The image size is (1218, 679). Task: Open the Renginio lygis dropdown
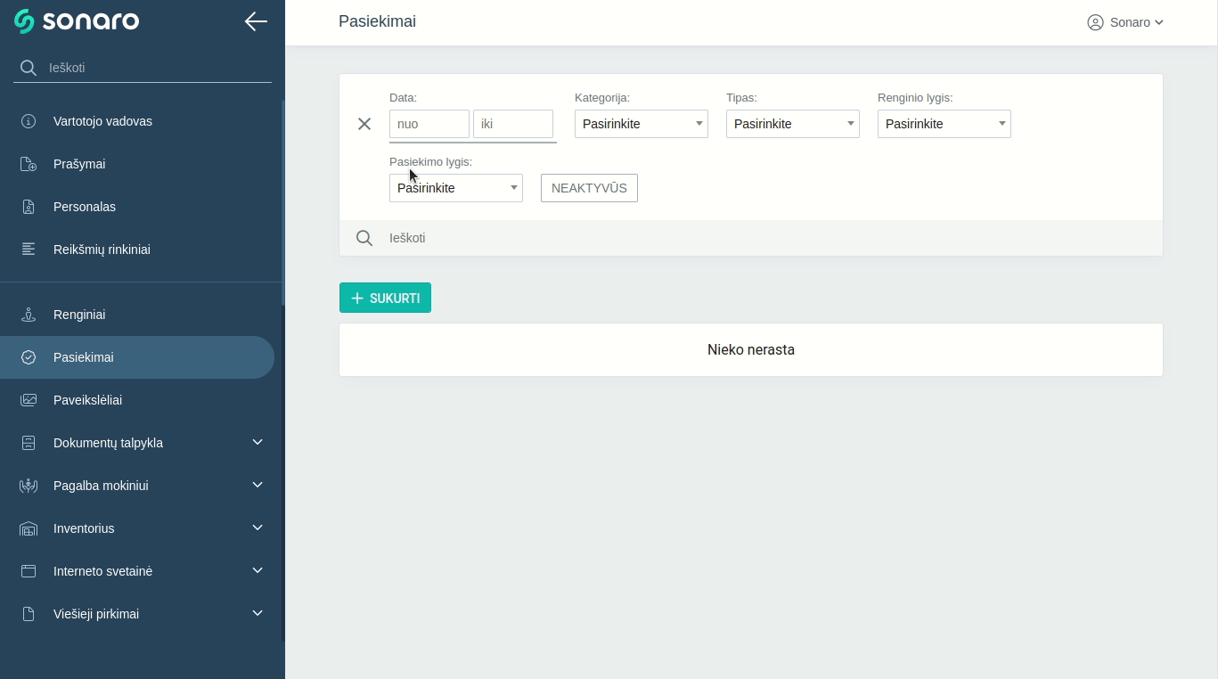point(944,124)
